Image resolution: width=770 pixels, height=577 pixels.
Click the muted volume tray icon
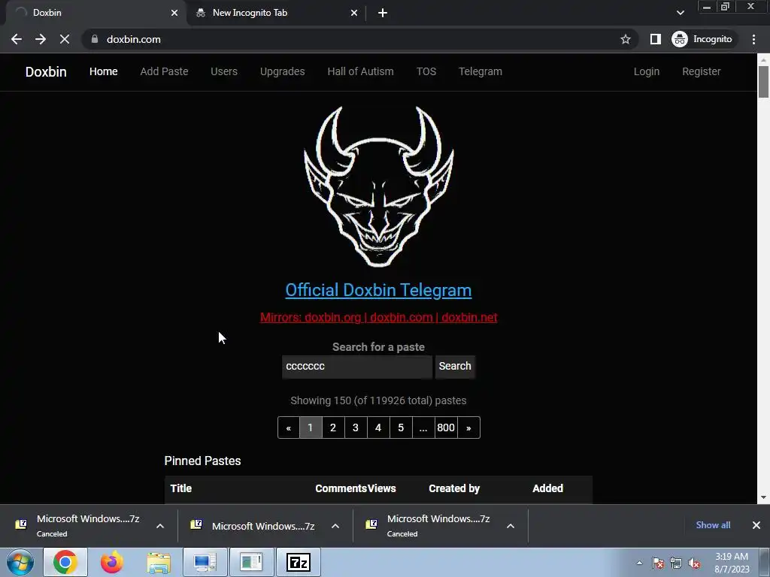pos(694,563)
